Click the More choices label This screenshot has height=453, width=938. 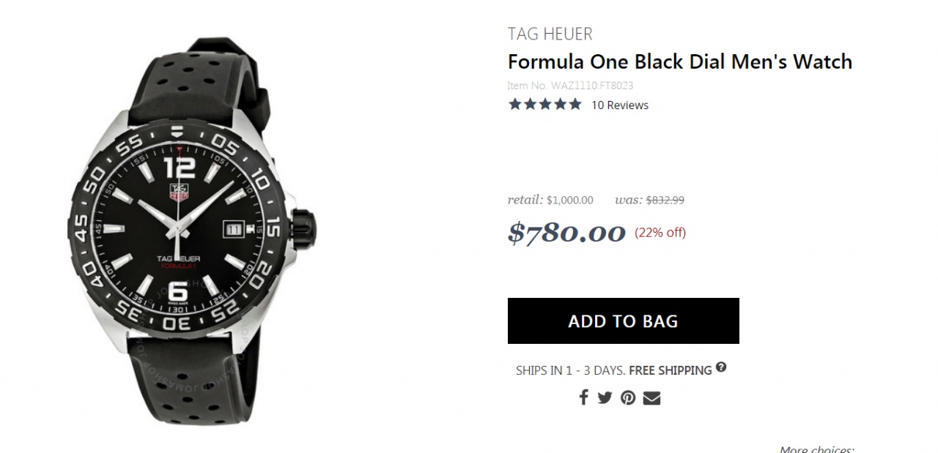click(x=816, y=449)
